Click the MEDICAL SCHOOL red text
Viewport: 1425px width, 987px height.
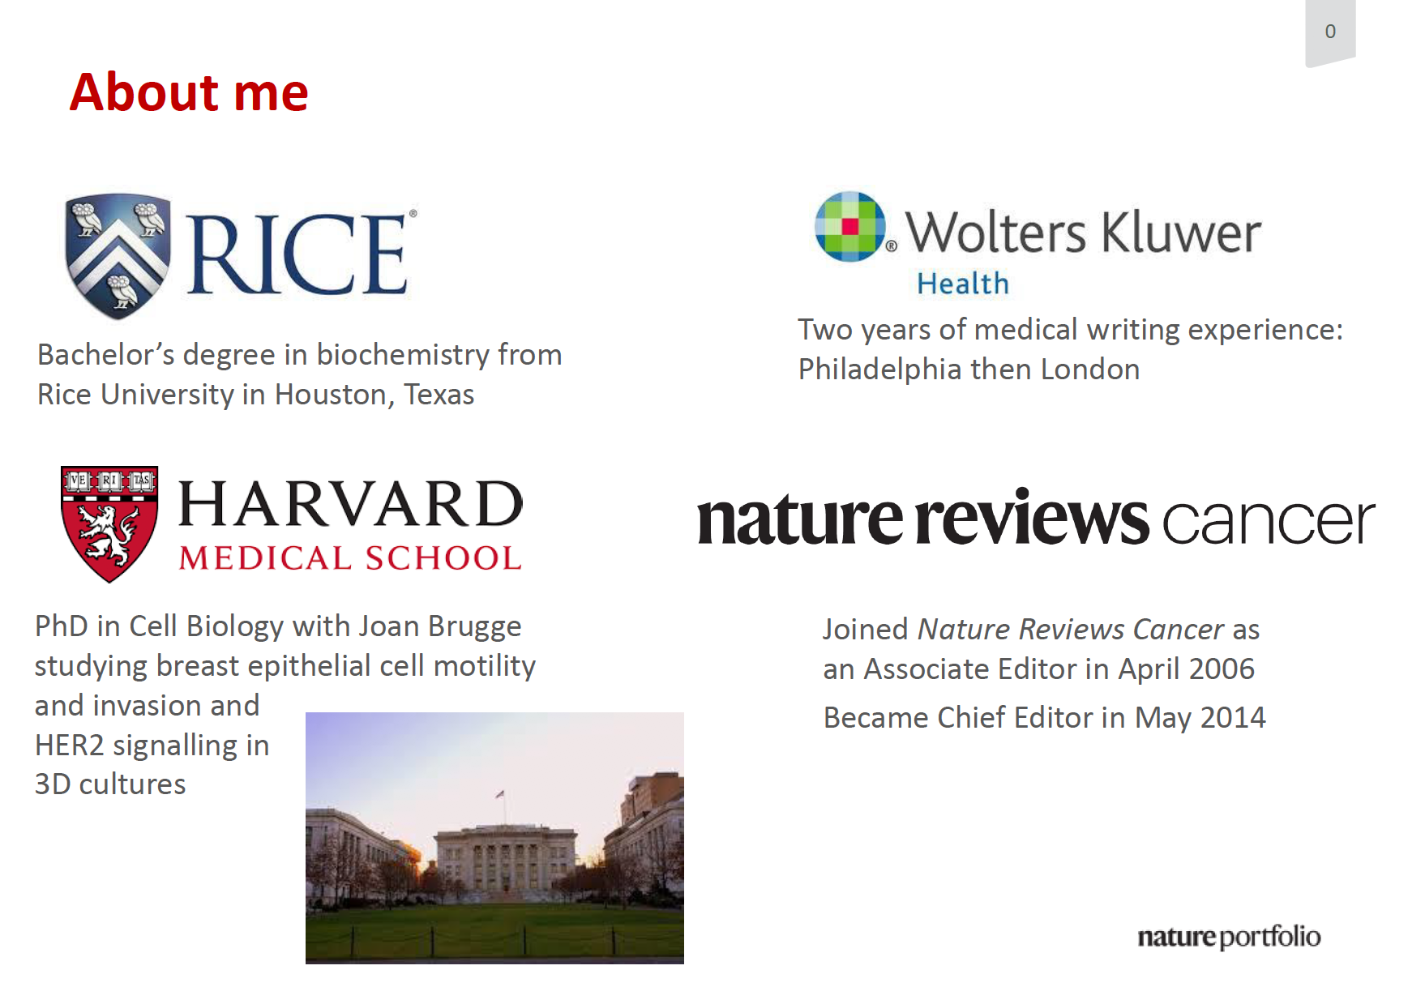pos(350,558)
